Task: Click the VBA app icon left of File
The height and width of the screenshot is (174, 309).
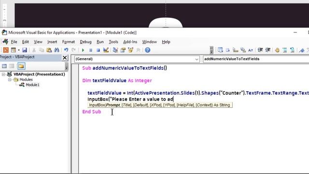Action: tap(5, 42)
